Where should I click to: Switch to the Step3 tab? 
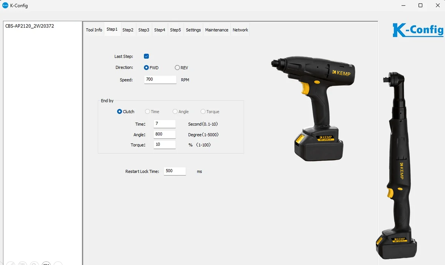pos(144,30)
